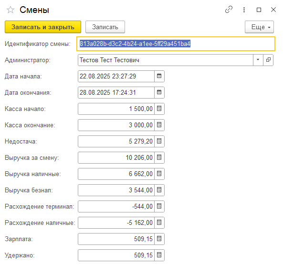Open the Еще dropdown menu
Screen dimensions: 283x267
click(x=259, y=27)
